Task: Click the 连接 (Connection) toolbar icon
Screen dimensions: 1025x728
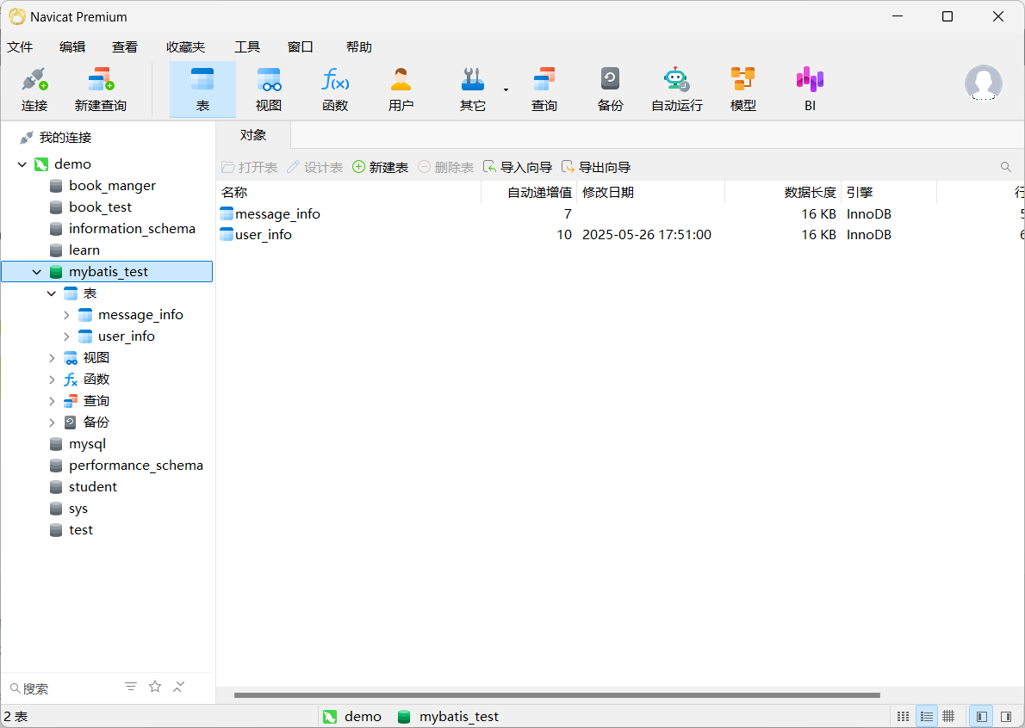Action: [x=34, y=89]
